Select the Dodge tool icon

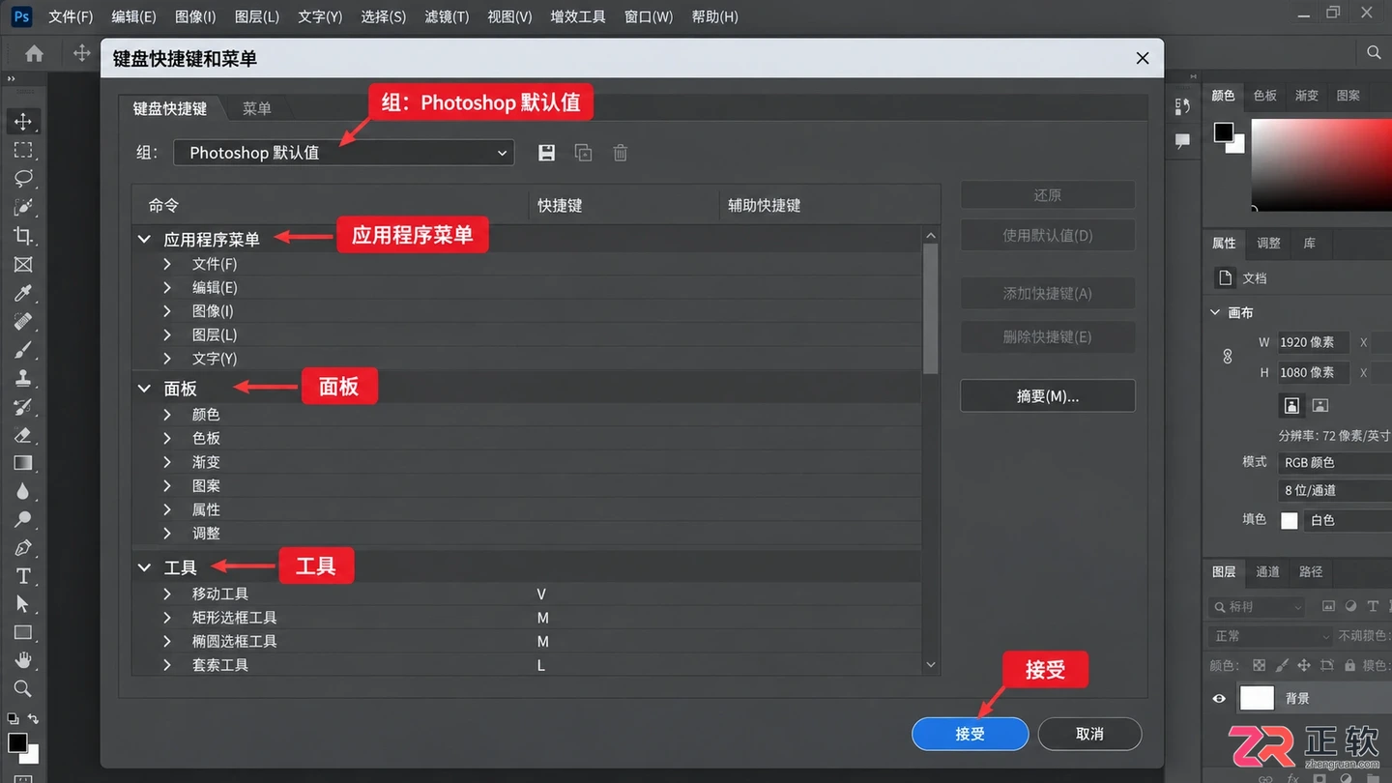[x=23, y=520]
